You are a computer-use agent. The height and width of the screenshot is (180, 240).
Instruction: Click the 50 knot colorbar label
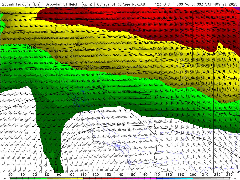(x=10, y=175)
